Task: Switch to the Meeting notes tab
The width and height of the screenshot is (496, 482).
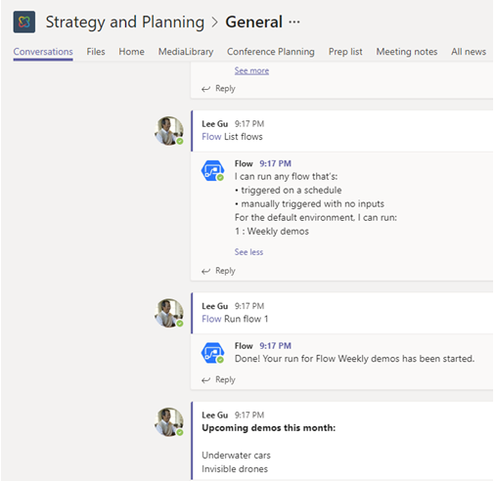Action: click(407, 52)
